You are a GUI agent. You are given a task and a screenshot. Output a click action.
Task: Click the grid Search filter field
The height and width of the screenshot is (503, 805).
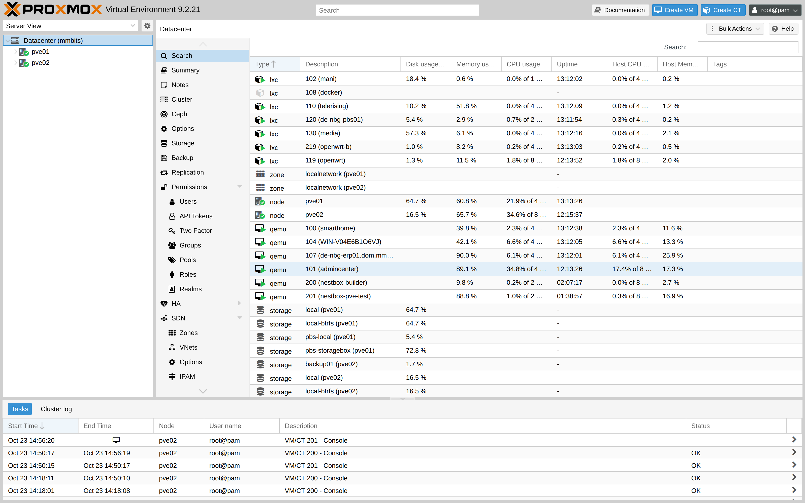coord(747,47)
